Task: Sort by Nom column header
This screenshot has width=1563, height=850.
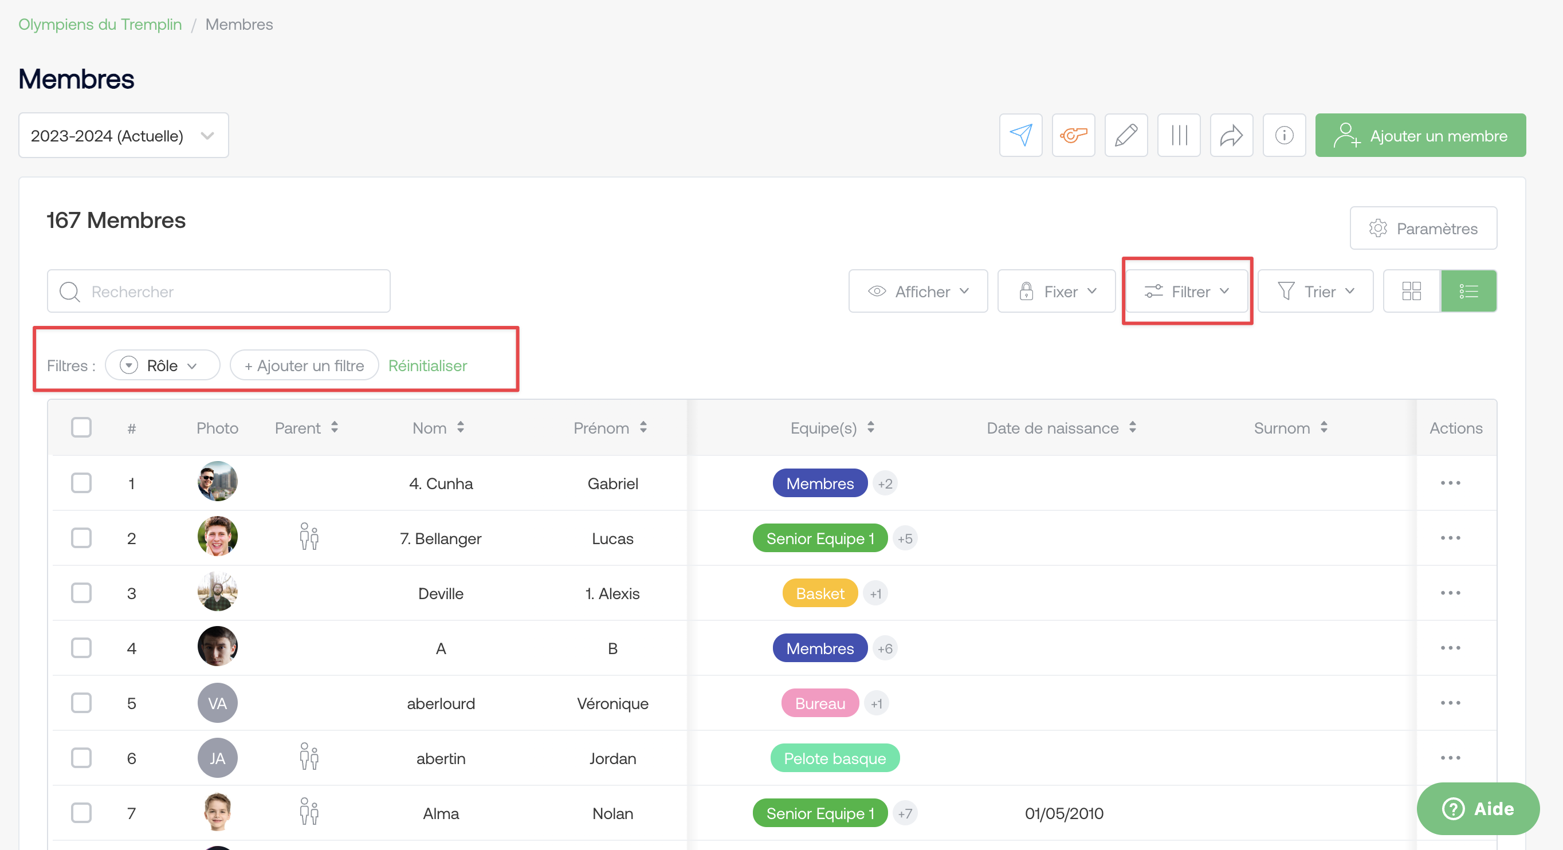Action: click(x=438, y=428)
